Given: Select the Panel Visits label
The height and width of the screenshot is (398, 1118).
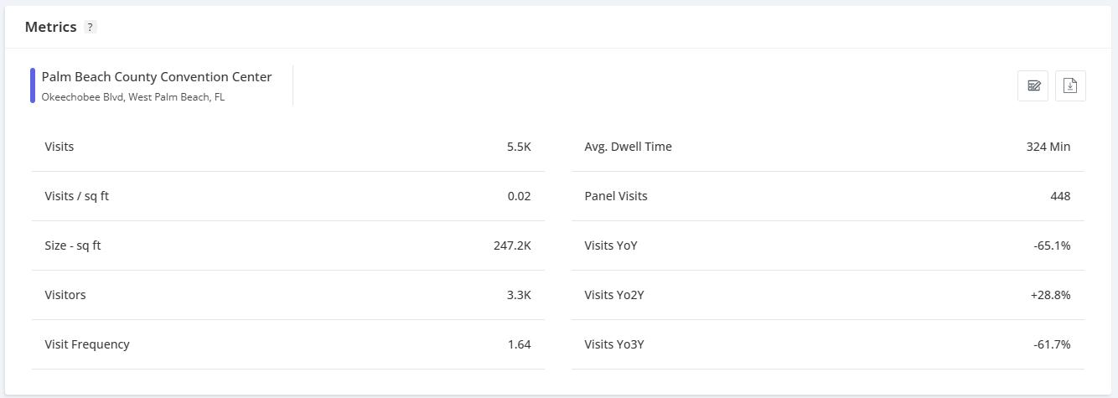Looking at the screenshot, I should (615, 196).
